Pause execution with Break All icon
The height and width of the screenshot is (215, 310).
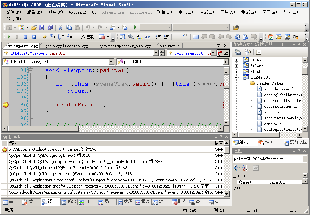coord(17,37)
